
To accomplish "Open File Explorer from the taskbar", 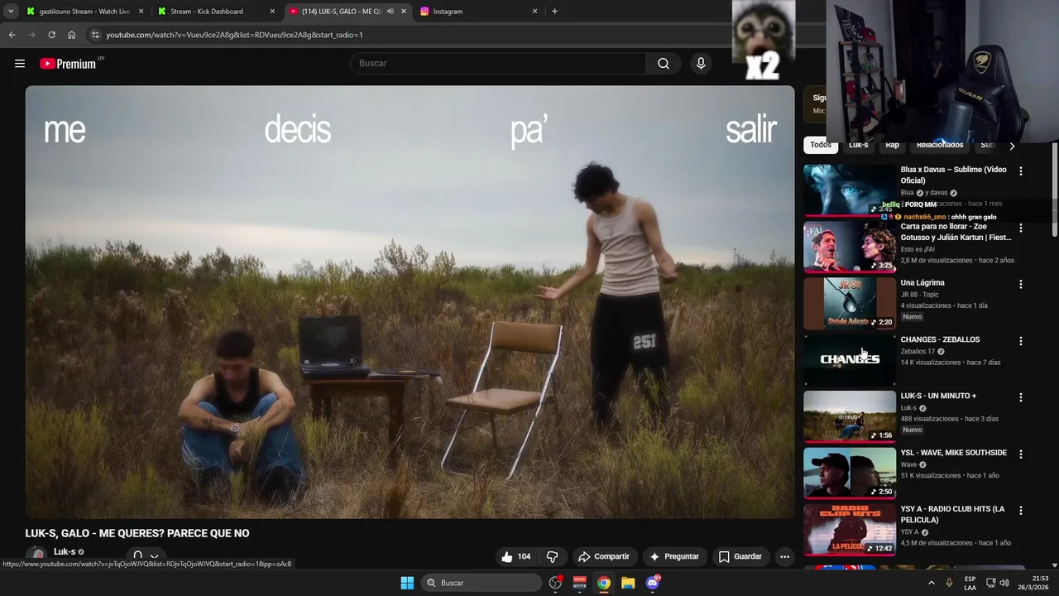I will (628, 583).
